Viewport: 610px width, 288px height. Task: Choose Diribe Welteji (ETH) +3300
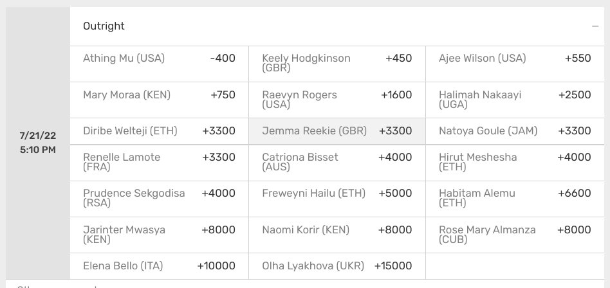tap(160, 131)
